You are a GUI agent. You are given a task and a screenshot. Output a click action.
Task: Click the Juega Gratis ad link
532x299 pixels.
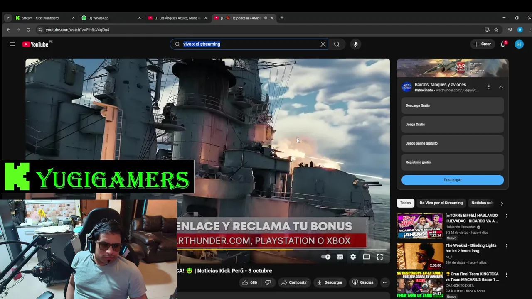(453, 125)
